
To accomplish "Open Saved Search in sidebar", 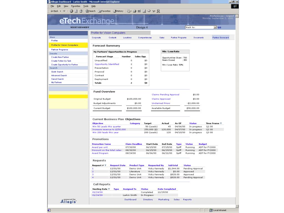I will pos(57,79).
